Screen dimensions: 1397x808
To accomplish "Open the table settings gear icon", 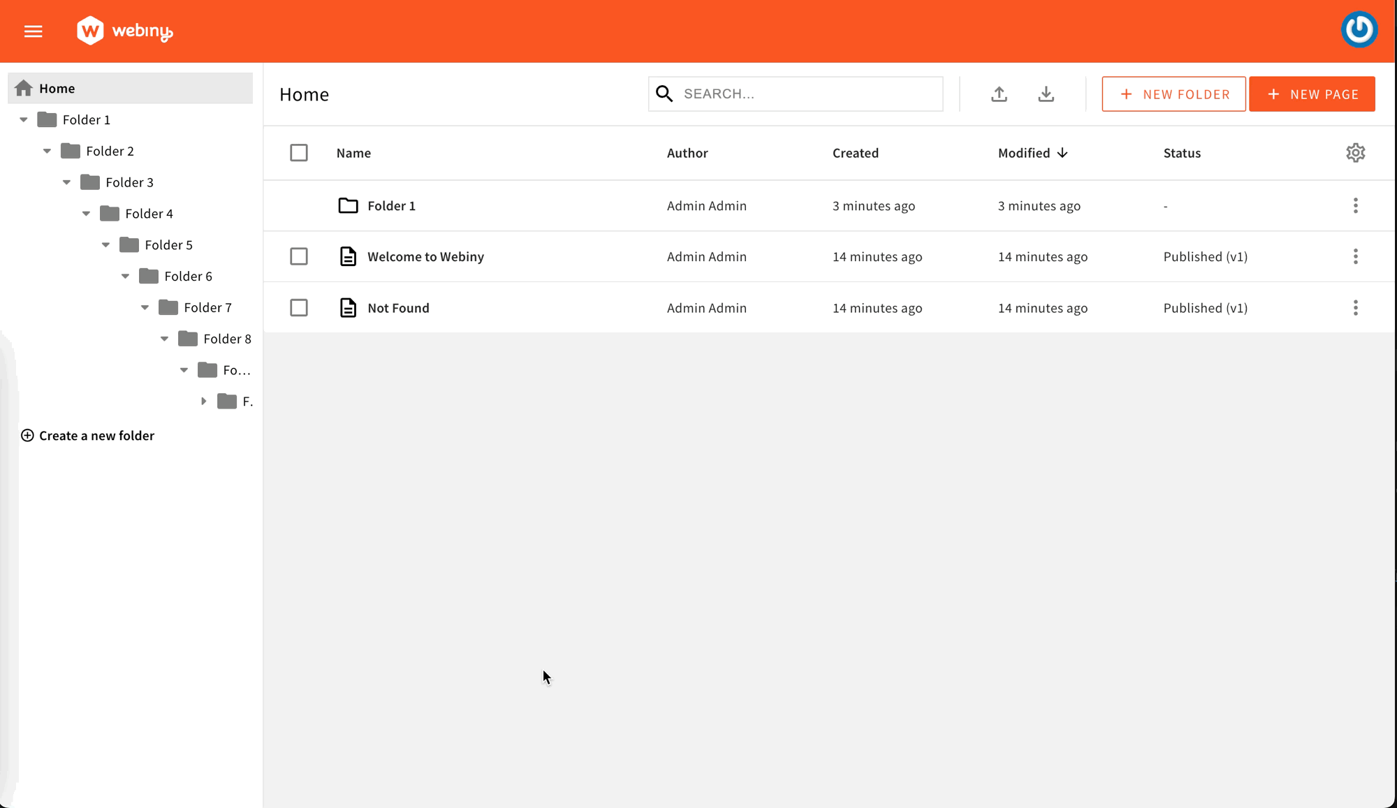I will pos(1356,152).
